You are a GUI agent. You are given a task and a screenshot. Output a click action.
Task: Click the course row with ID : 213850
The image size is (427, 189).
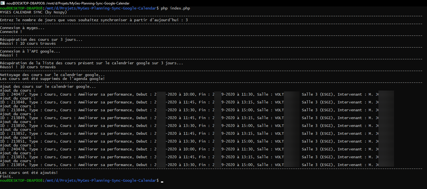point(197,126)
